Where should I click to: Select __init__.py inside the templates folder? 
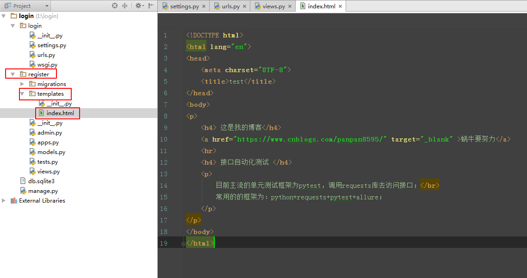[56, 104]
